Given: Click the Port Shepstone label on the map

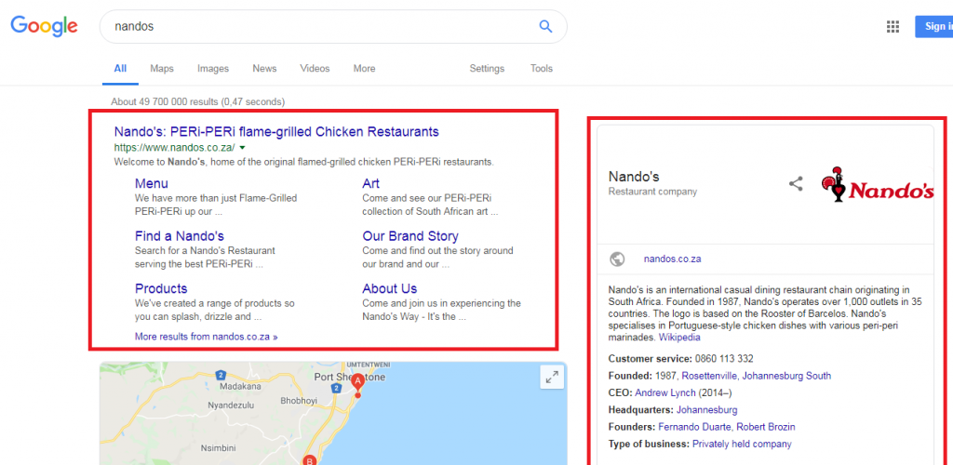Looking at the screenshot, I should click(x=350, y=377).
